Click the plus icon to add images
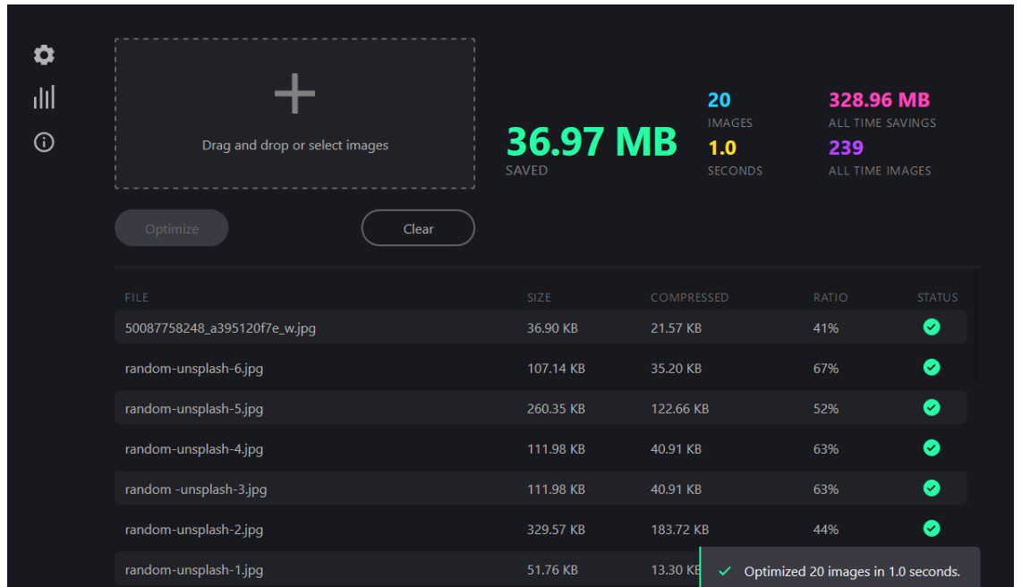 [294, 93]
